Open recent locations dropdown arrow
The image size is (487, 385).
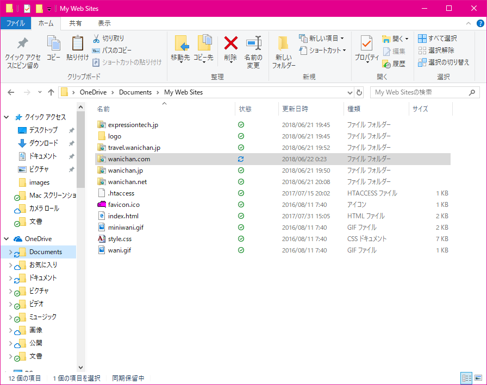(40, 92)
